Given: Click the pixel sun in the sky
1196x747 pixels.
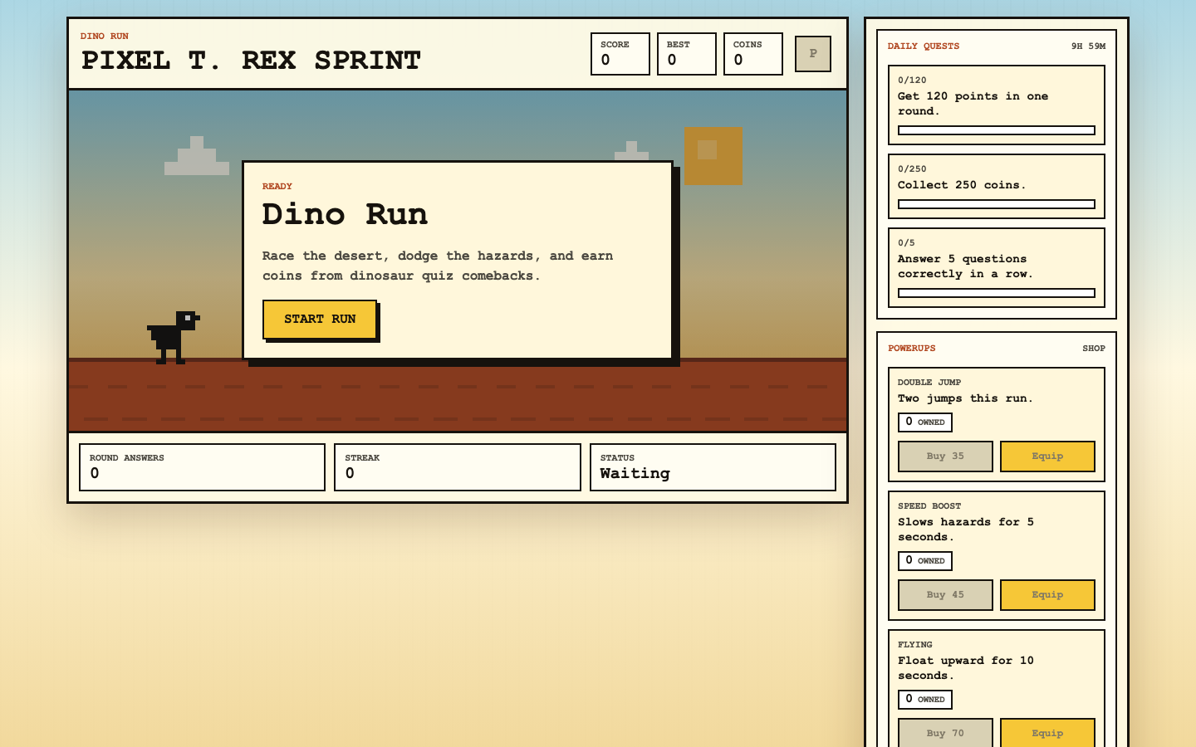Looking at the screenshot, I should [713, 156].
